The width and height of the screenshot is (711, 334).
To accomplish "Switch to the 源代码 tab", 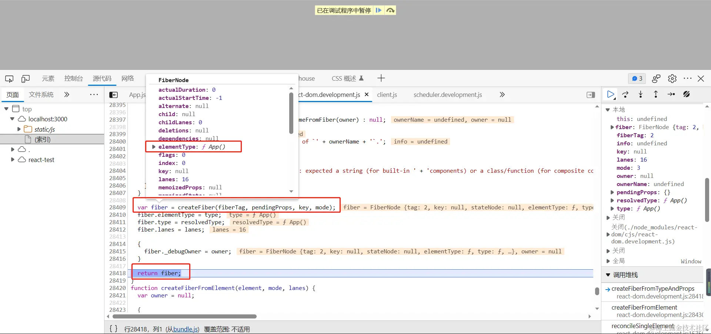I will click(x=102, y=78).
